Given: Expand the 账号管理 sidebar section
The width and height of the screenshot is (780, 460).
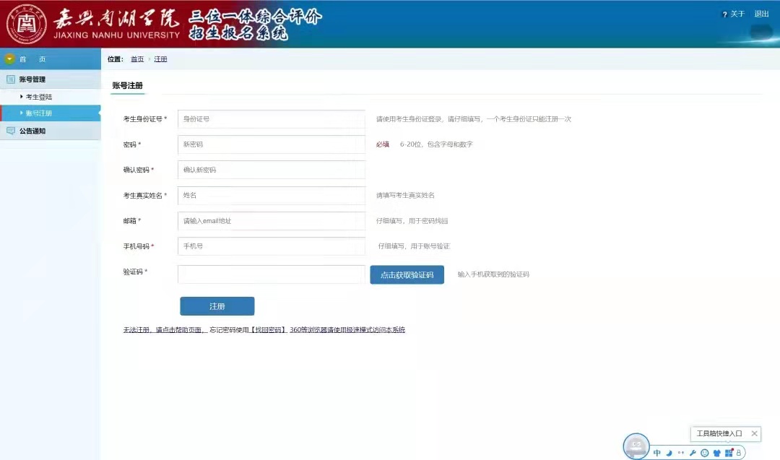Looking at the screenshot, I should pos(32,79).
